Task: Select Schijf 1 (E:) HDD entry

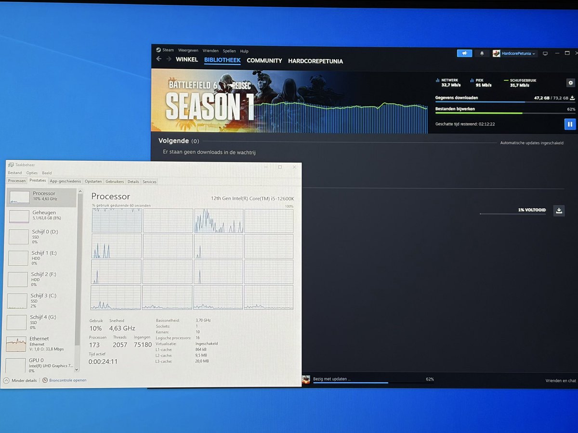Action: point(40,258)
